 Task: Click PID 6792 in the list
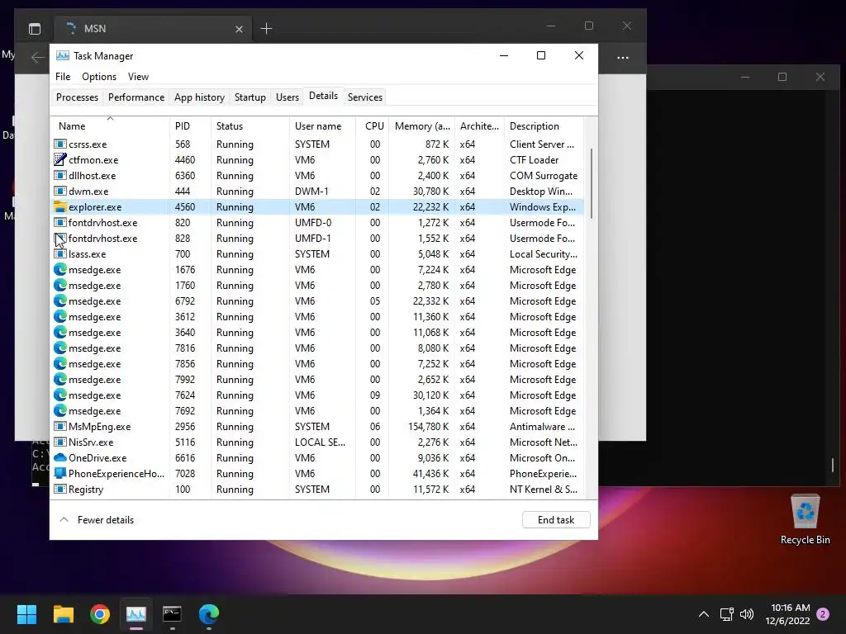tap(185, 300)
